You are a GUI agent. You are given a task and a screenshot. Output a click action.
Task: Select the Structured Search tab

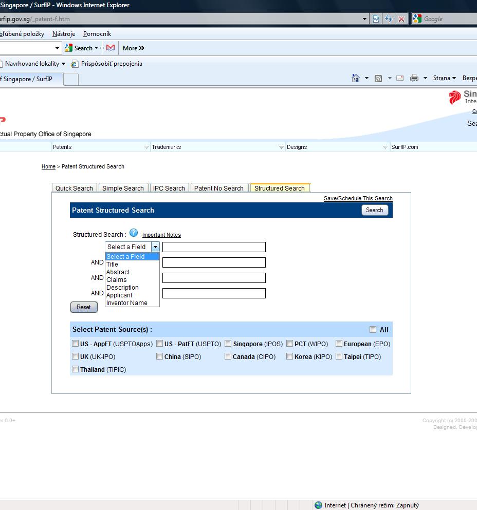coord(280,188)
